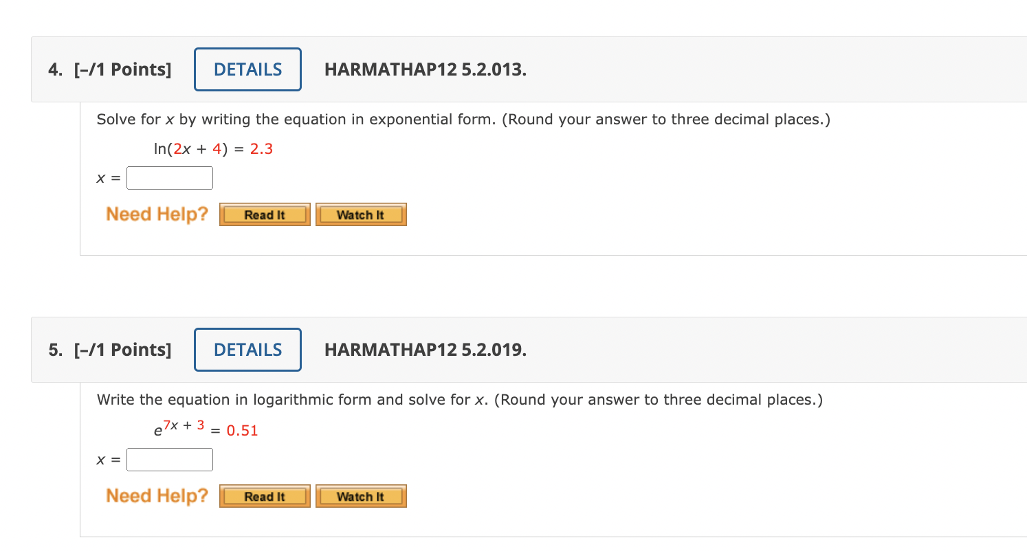Screen dimensions: 1027x551
Task: Click Read It for problem 5.2.013
Action: pos(264,214)
